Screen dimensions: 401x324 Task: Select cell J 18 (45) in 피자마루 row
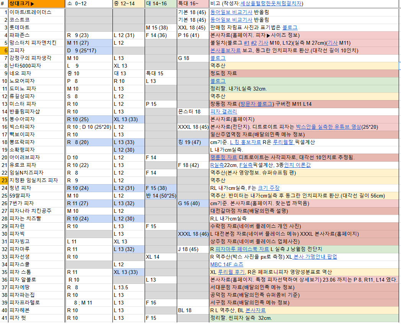point(193,249)
